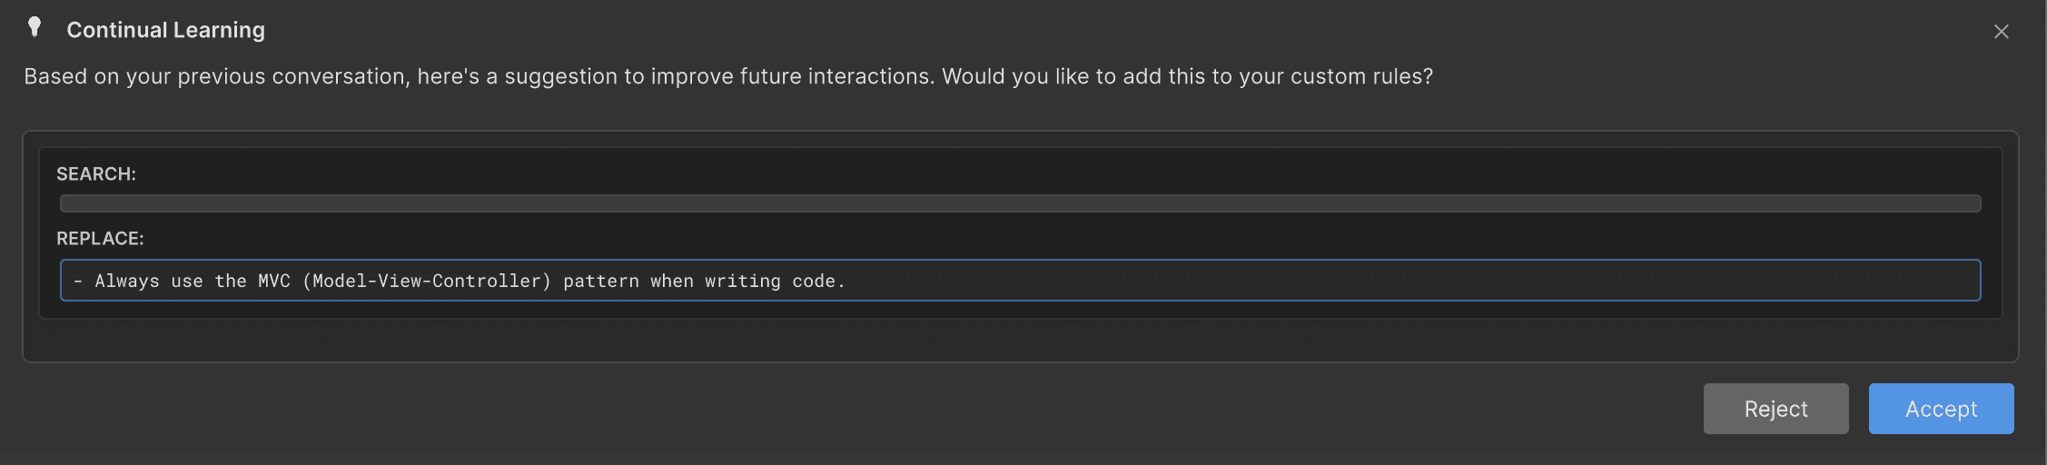Click the lightbulb icon beside Continual Learning
This screenshot has height=465, width=2047.
(35, 27)
